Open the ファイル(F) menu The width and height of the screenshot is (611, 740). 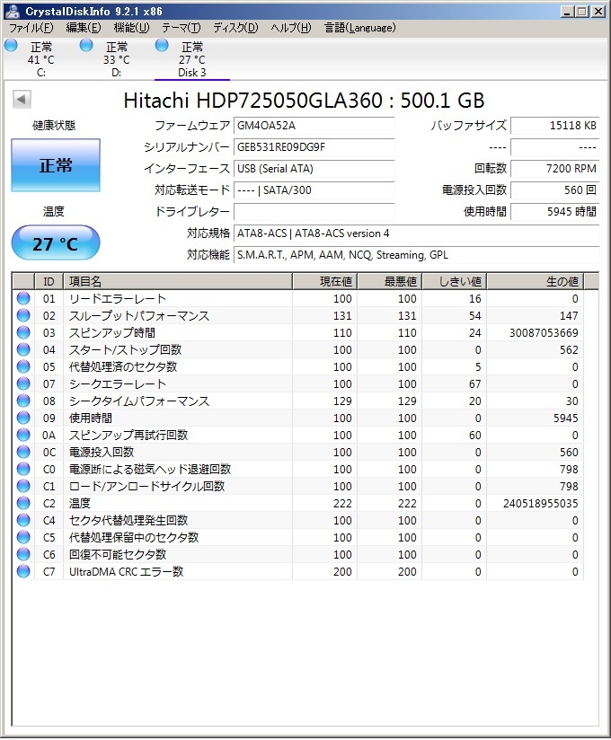point(31,28)
